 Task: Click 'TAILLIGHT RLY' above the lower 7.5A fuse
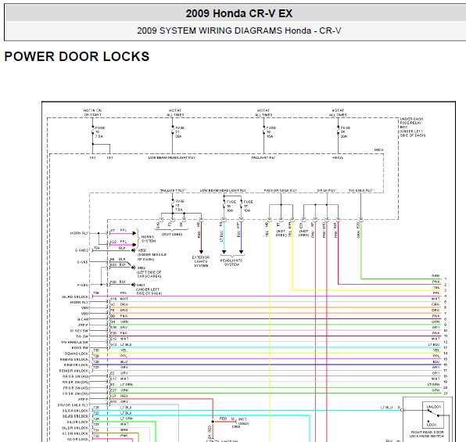click(x=172, y=190)
